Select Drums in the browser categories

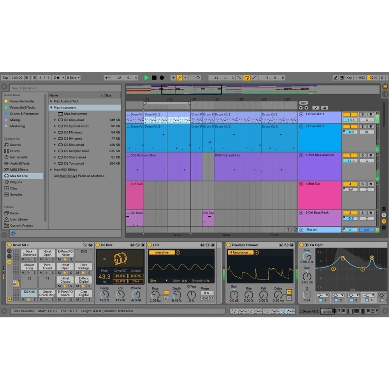(x=15, y=151)
